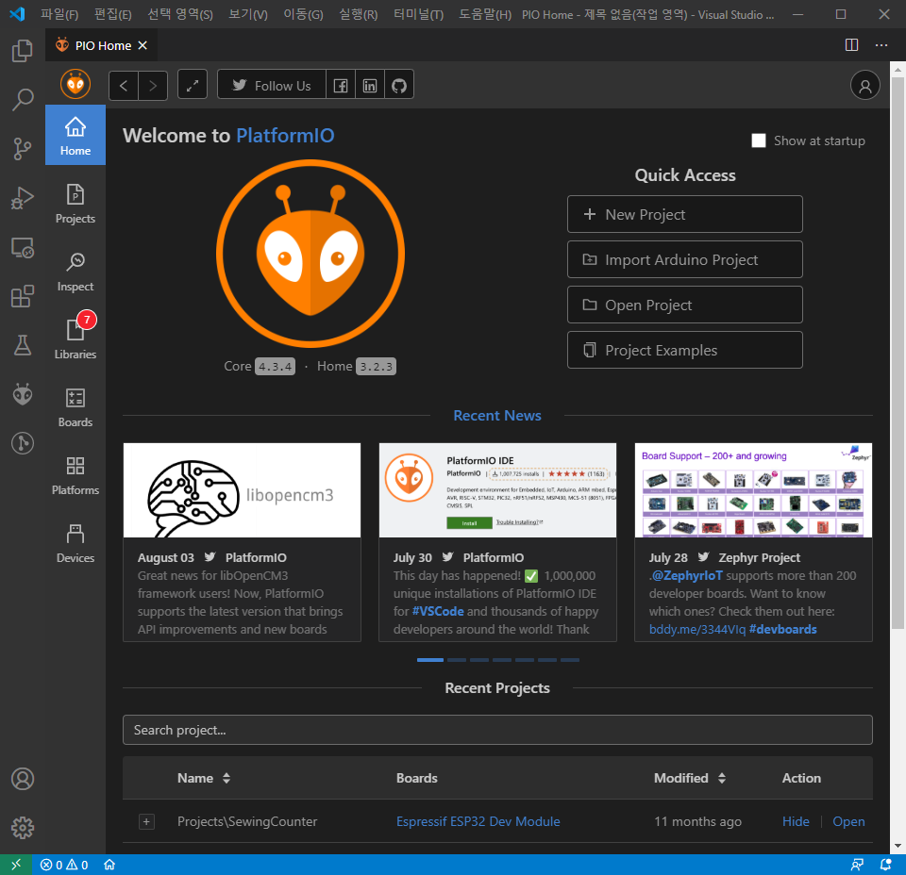Open the GitHub icon link
The width and height of the screenshot is (906, 875).
[399, 86]
